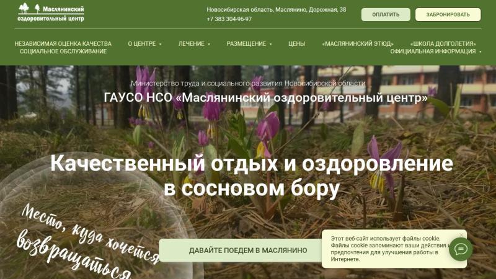Call phone number +7 383 304-96-97
This screenshot has height=279, width=496.
point(229,19)
